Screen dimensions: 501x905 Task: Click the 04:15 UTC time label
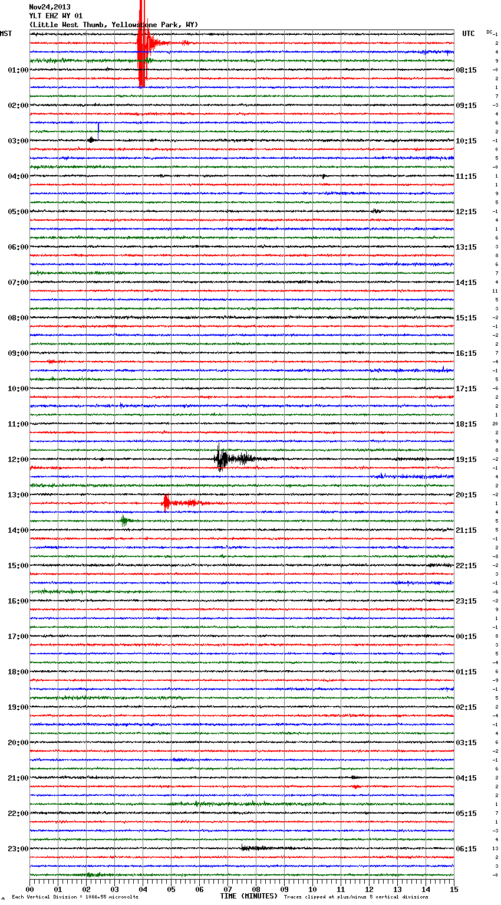(x=466, y=778)
